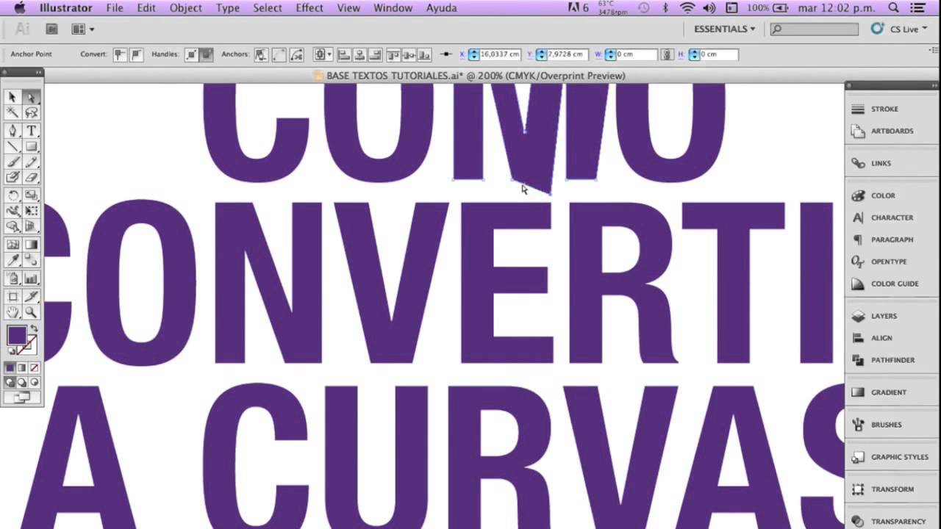
Task: Toggle constrain width and height link
Action: click(667, 54)
